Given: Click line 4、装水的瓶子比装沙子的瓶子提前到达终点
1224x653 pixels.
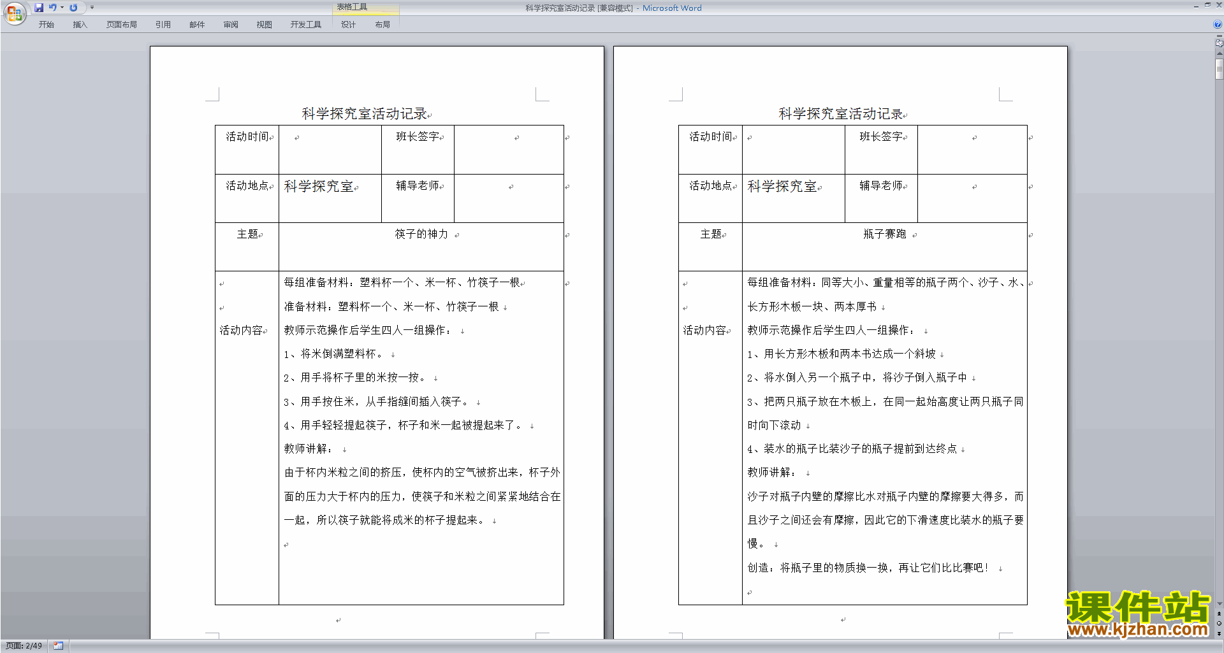Looking at the screenshot, I should 852,449.
